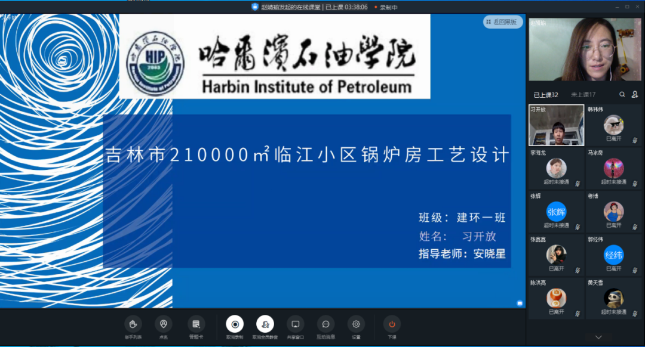Screen dimensions: 645x347
Task: Select 张鑫鑫's avatar
Action: click(556, 255)
